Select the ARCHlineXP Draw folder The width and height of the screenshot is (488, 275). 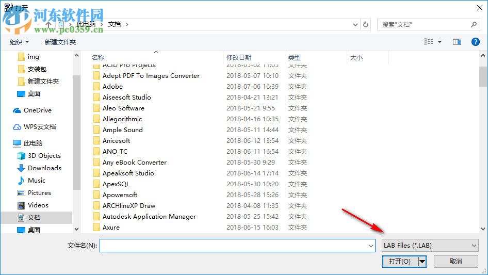pos(129,206)
